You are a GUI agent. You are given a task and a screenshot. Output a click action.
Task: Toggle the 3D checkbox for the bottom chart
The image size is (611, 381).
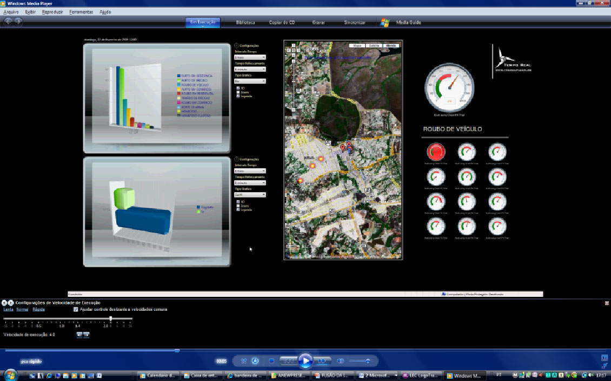coord(238,202)
